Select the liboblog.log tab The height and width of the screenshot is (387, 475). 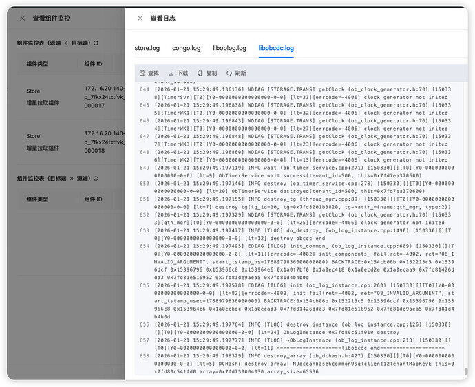click(229, 48)
